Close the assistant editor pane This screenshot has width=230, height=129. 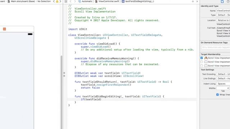coord(197,1)
